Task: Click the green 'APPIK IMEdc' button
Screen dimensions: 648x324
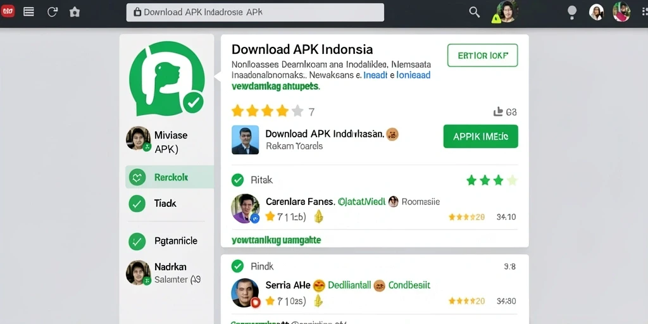Action: [x=480, y=137]
